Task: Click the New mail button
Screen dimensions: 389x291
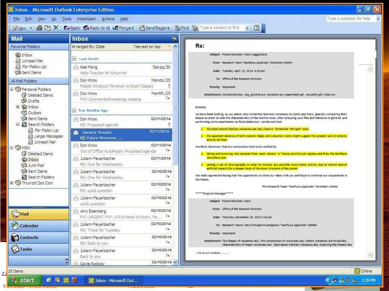Action: [x=20, y=28]
